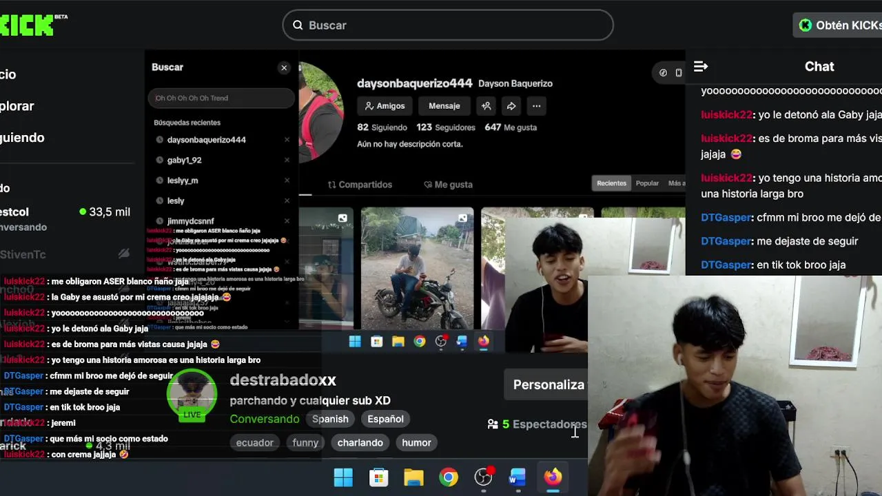
Task: Click the phone app icon at top right
Action: point(679,72)
